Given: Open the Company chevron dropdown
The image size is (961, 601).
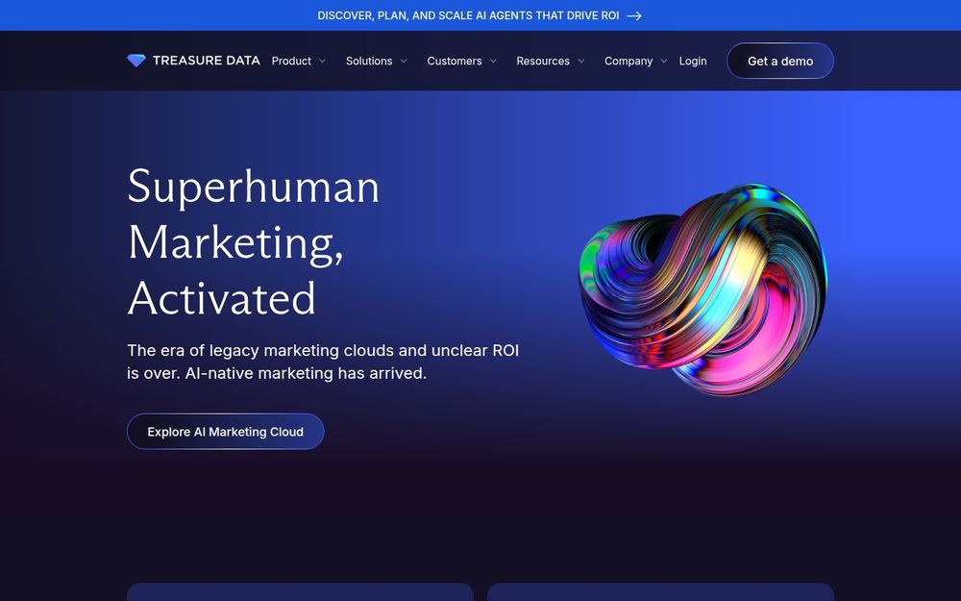Looking at the screenshot, I should [x=664, y=62].
